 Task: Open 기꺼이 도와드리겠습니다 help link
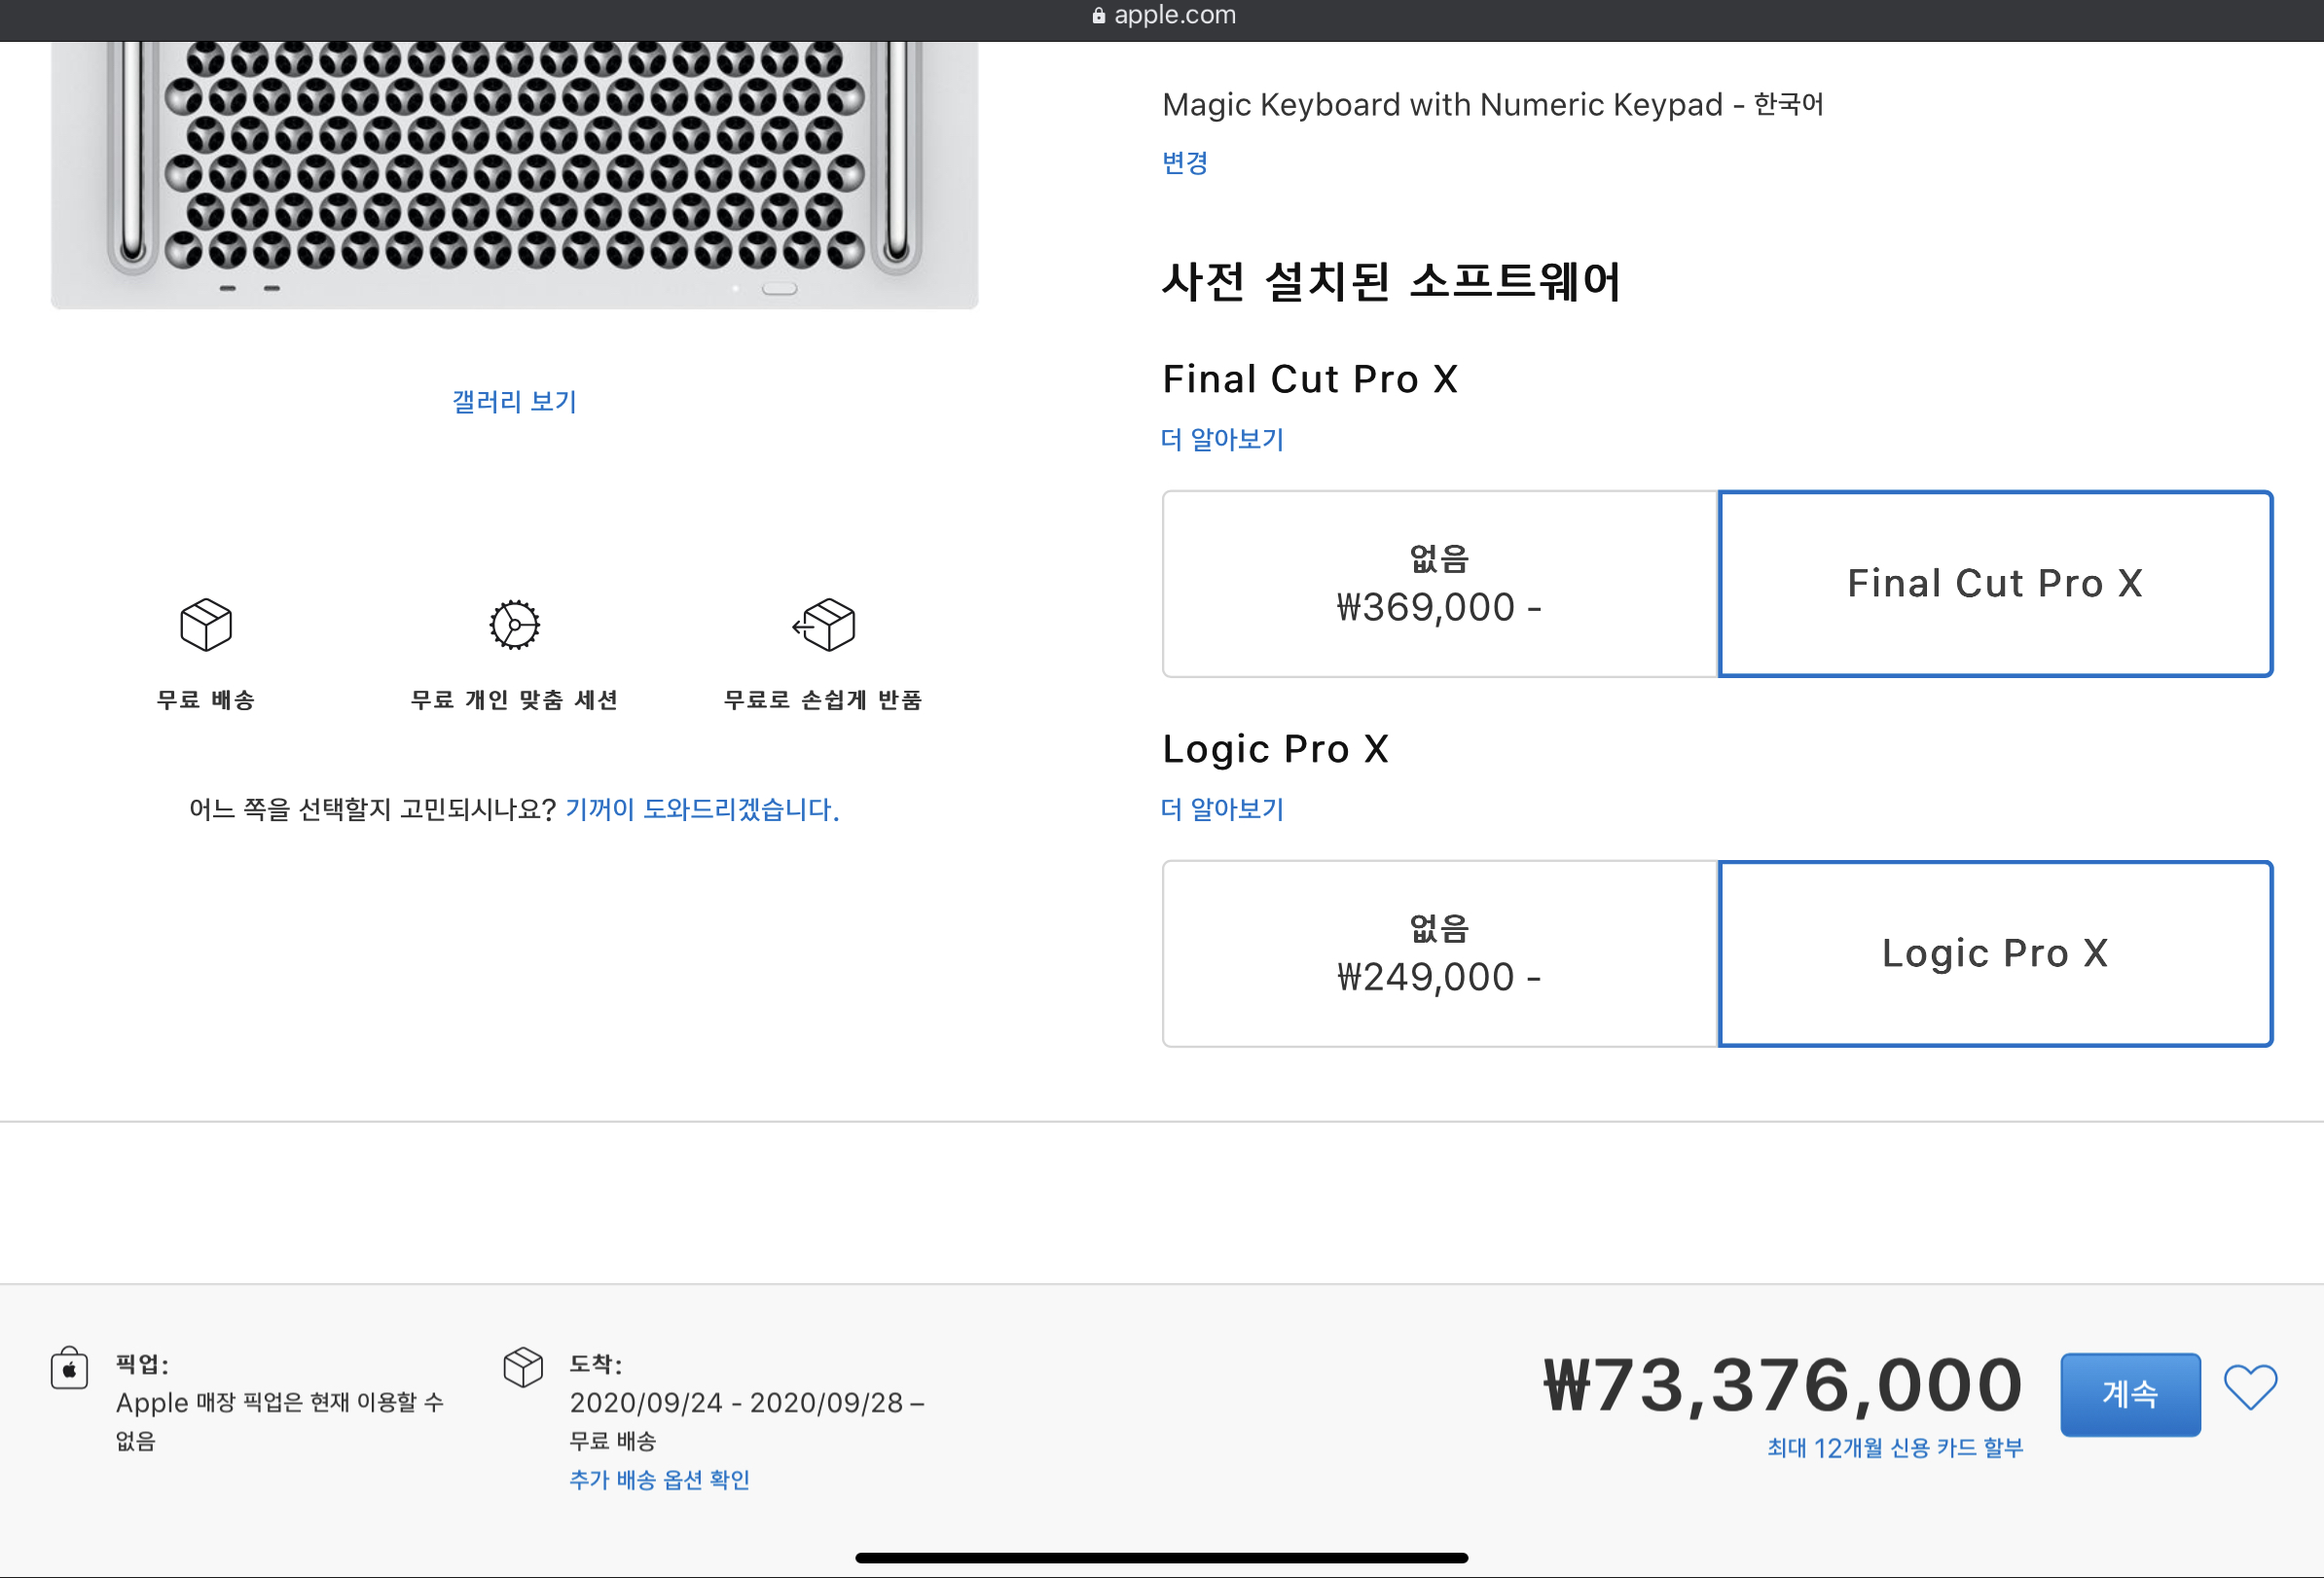coord(702,808)
